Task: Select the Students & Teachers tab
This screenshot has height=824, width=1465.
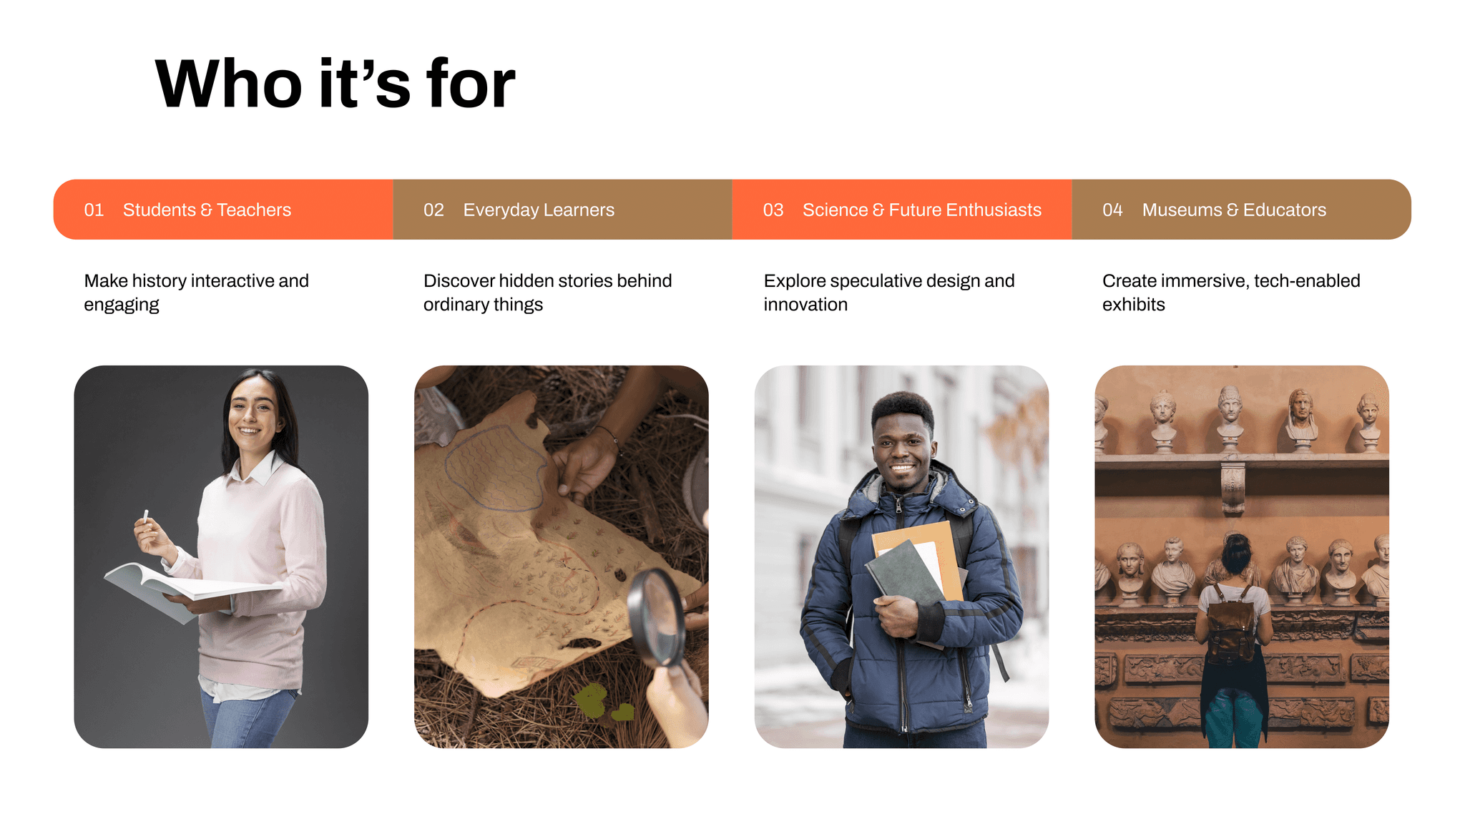Action: click(223, 210)
